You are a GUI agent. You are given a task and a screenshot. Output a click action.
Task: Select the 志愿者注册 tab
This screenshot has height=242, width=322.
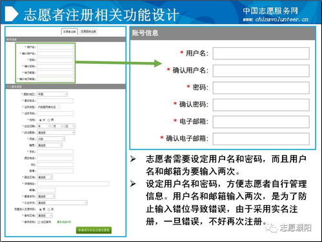[70, 32]
